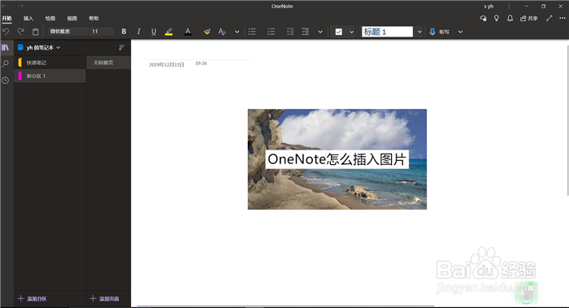This screenshot has width=569, height=308.
Task: Open the 绘图 ribbon tab
Action: pyautogui.click(x=50, y=18)
